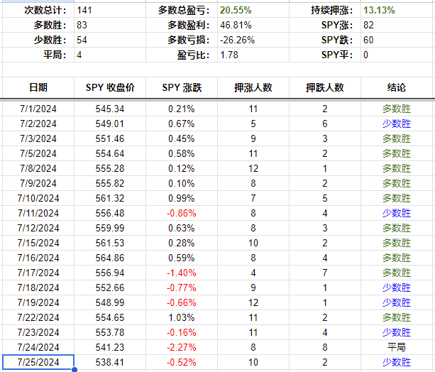Click the 日期 column header cell
The height and width of the screenshot is (372, 435).
[38, 87]
